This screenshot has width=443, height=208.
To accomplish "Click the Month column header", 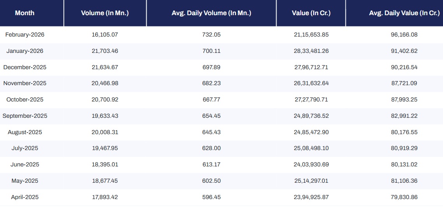I will tap(25, 13).
